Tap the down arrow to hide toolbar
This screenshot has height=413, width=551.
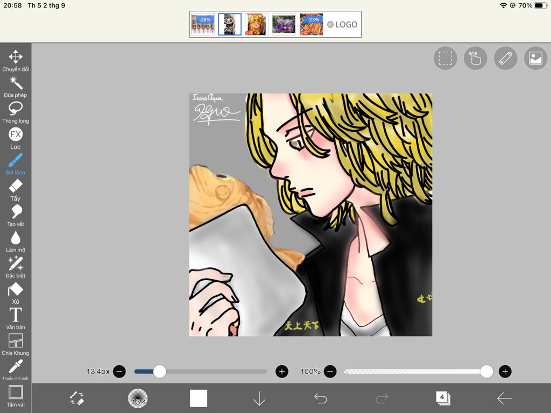pos(259,398)
